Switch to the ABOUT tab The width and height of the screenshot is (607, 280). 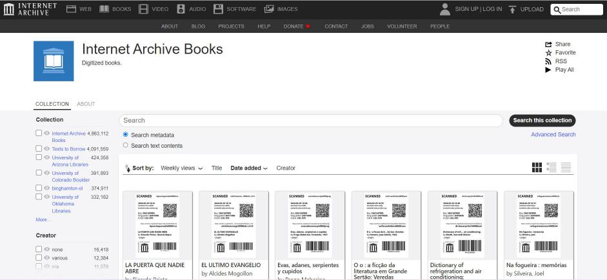pyautogui.click(x=86, y=104)
